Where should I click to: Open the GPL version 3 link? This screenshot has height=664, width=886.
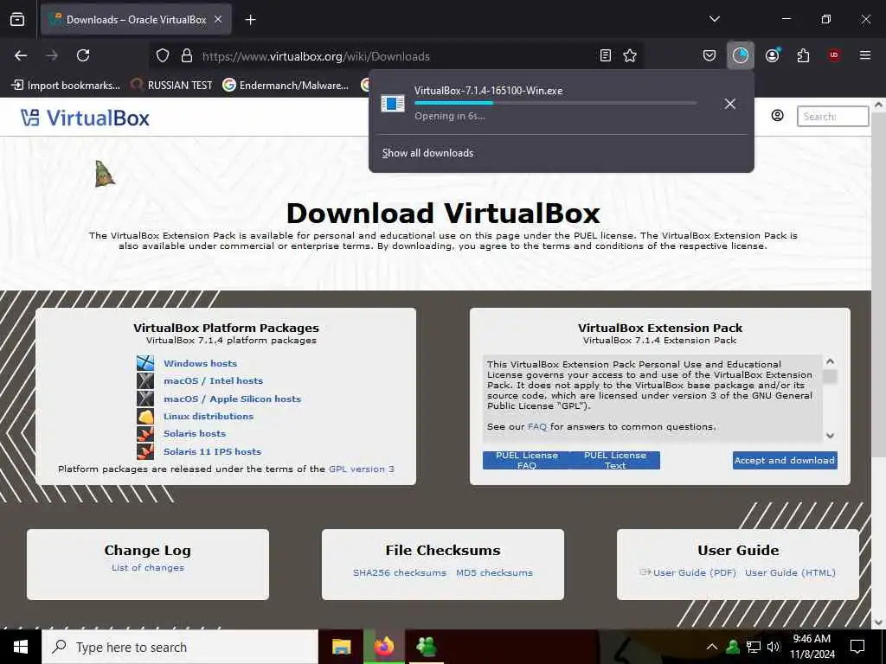pyautogui.click(x=362, y=469)
